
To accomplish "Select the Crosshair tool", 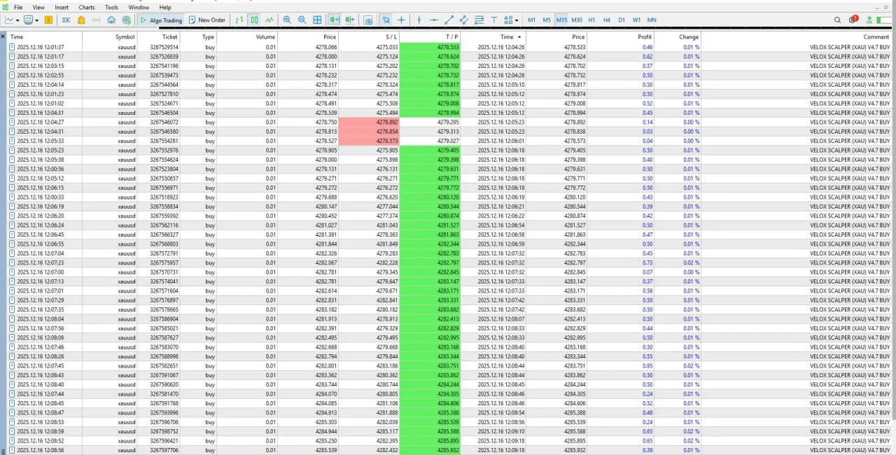I will (402, 20).
